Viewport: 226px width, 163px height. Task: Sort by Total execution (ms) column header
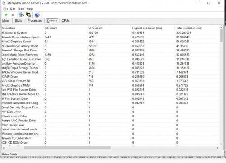point(197,28)
